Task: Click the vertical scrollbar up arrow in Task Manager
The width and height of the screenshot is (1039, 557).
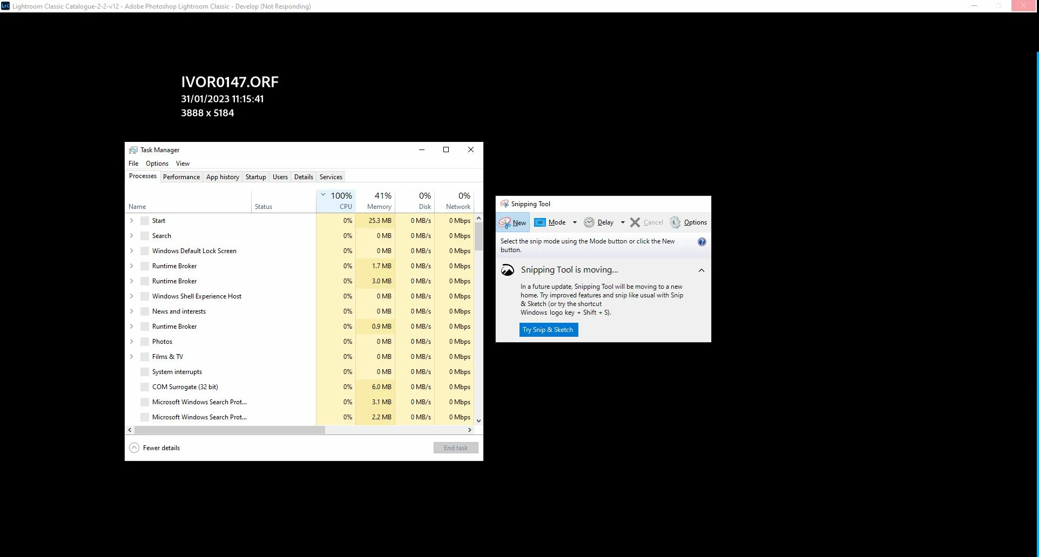Action: 478,218
